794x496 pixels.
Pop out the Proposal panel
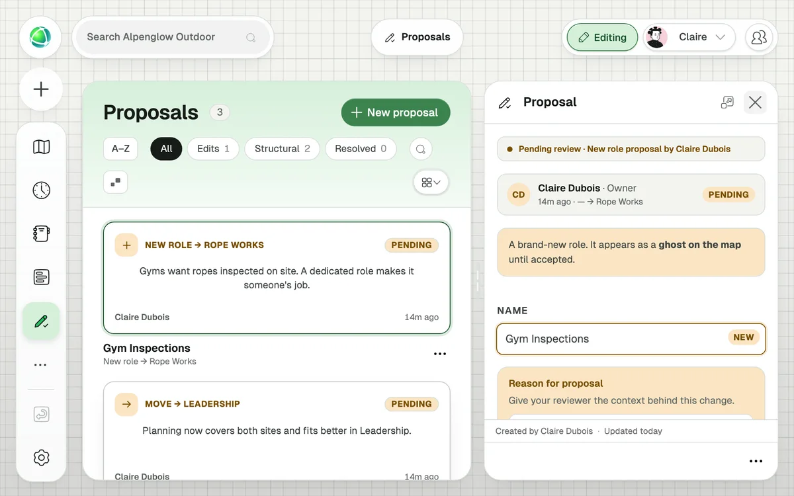(727, 102)
